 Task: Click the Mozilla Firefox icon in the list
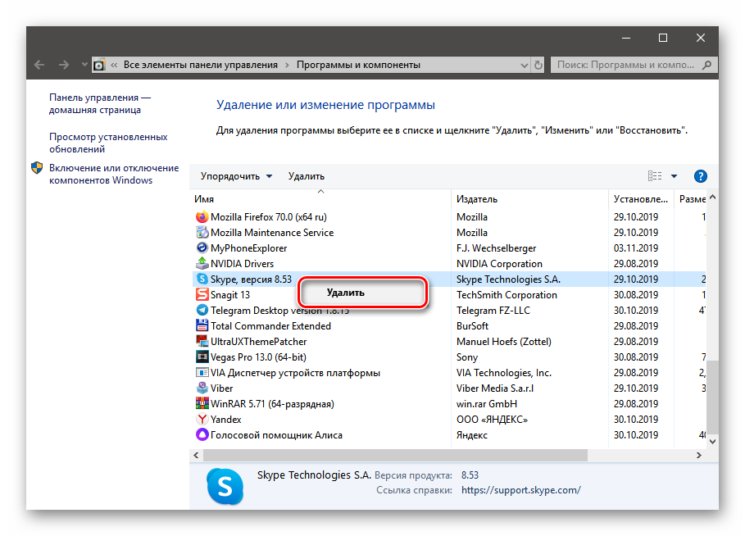point(202,217)
